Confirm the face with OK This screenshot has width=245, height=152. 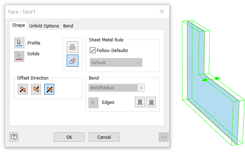[69, 137]
